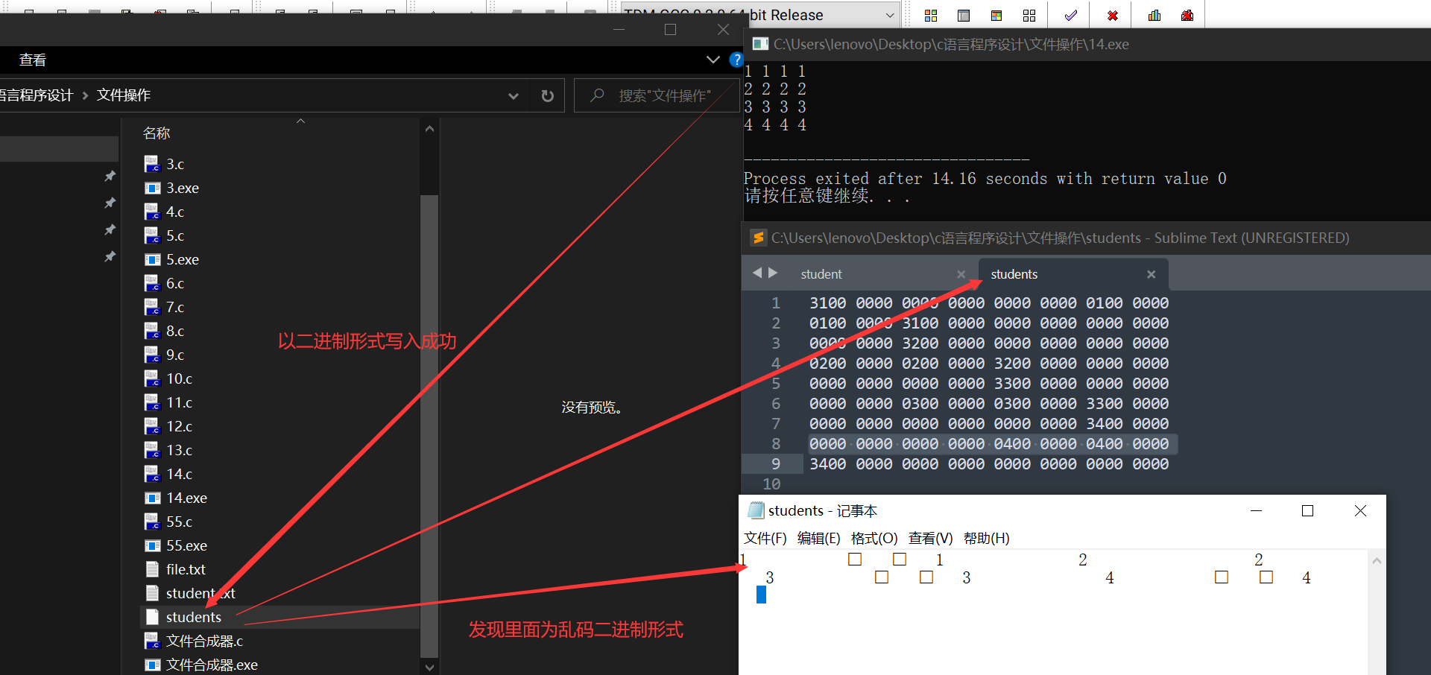Open the compiler set Release dropdown
Screen dimensions: 1431x675
[x=889, y=15]
